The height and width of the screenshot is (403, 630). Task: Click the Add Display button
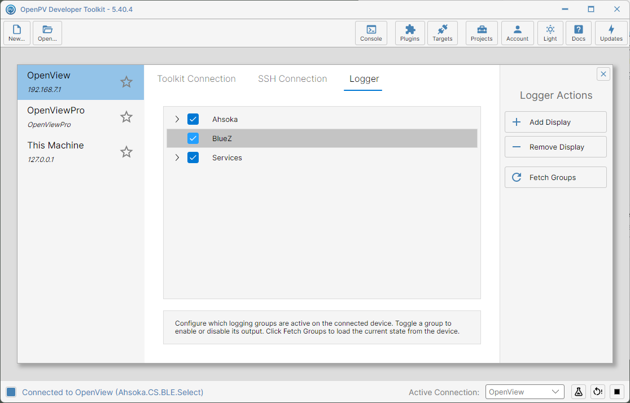pos(555,122)
